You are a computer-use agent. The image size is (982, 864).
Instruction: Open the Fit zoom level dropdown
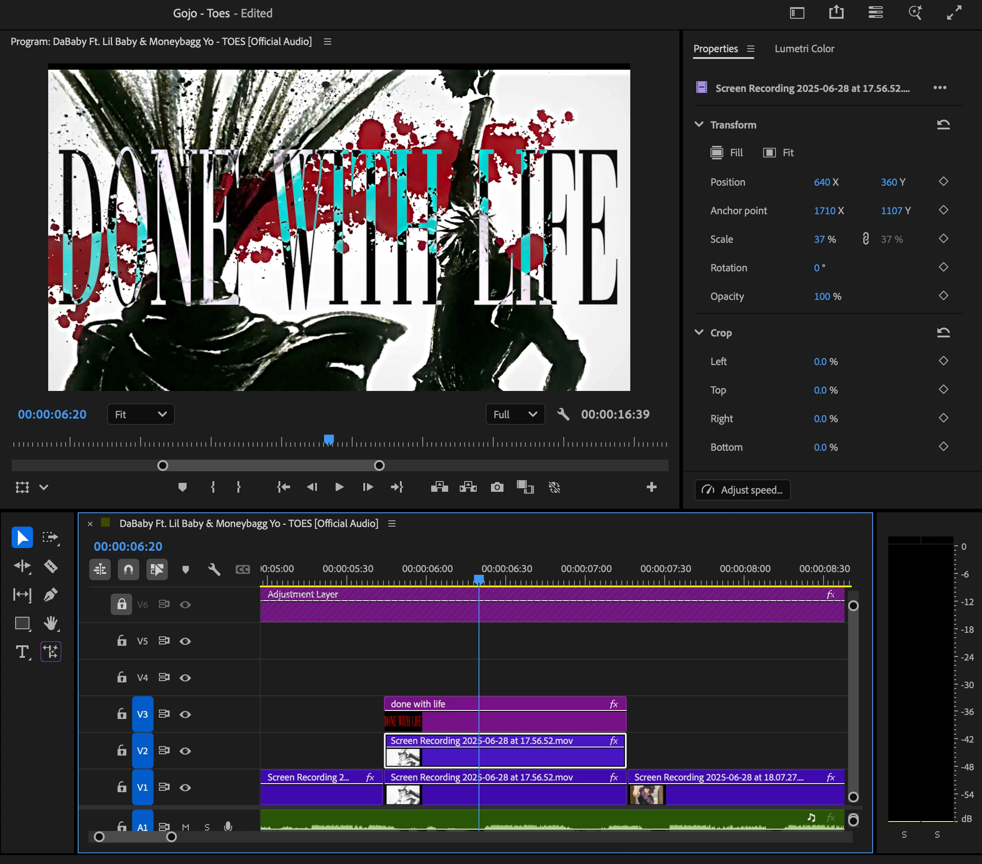pyautogui.click(x=140, y=414)
